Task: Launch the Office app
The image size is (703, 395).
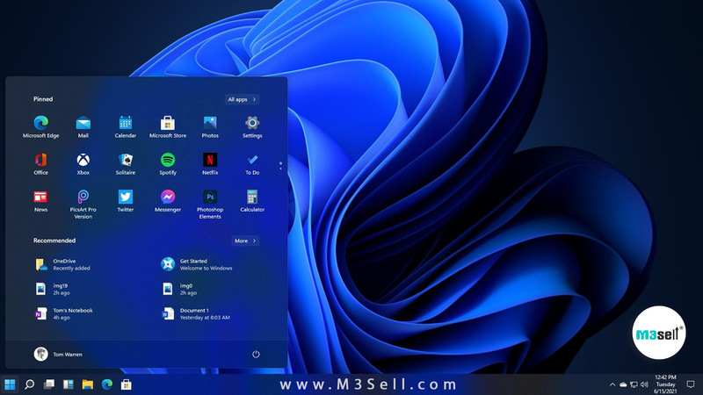Action: pos(40,164)
